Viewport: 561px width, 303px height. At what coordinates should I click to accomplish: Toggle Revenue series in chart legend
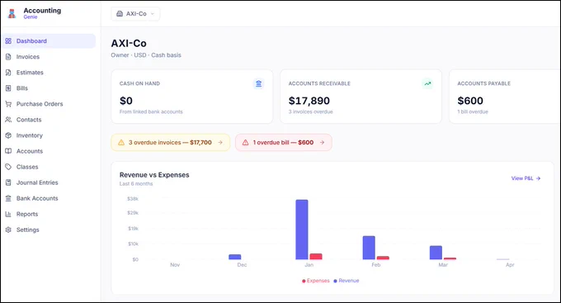[346, 281]
